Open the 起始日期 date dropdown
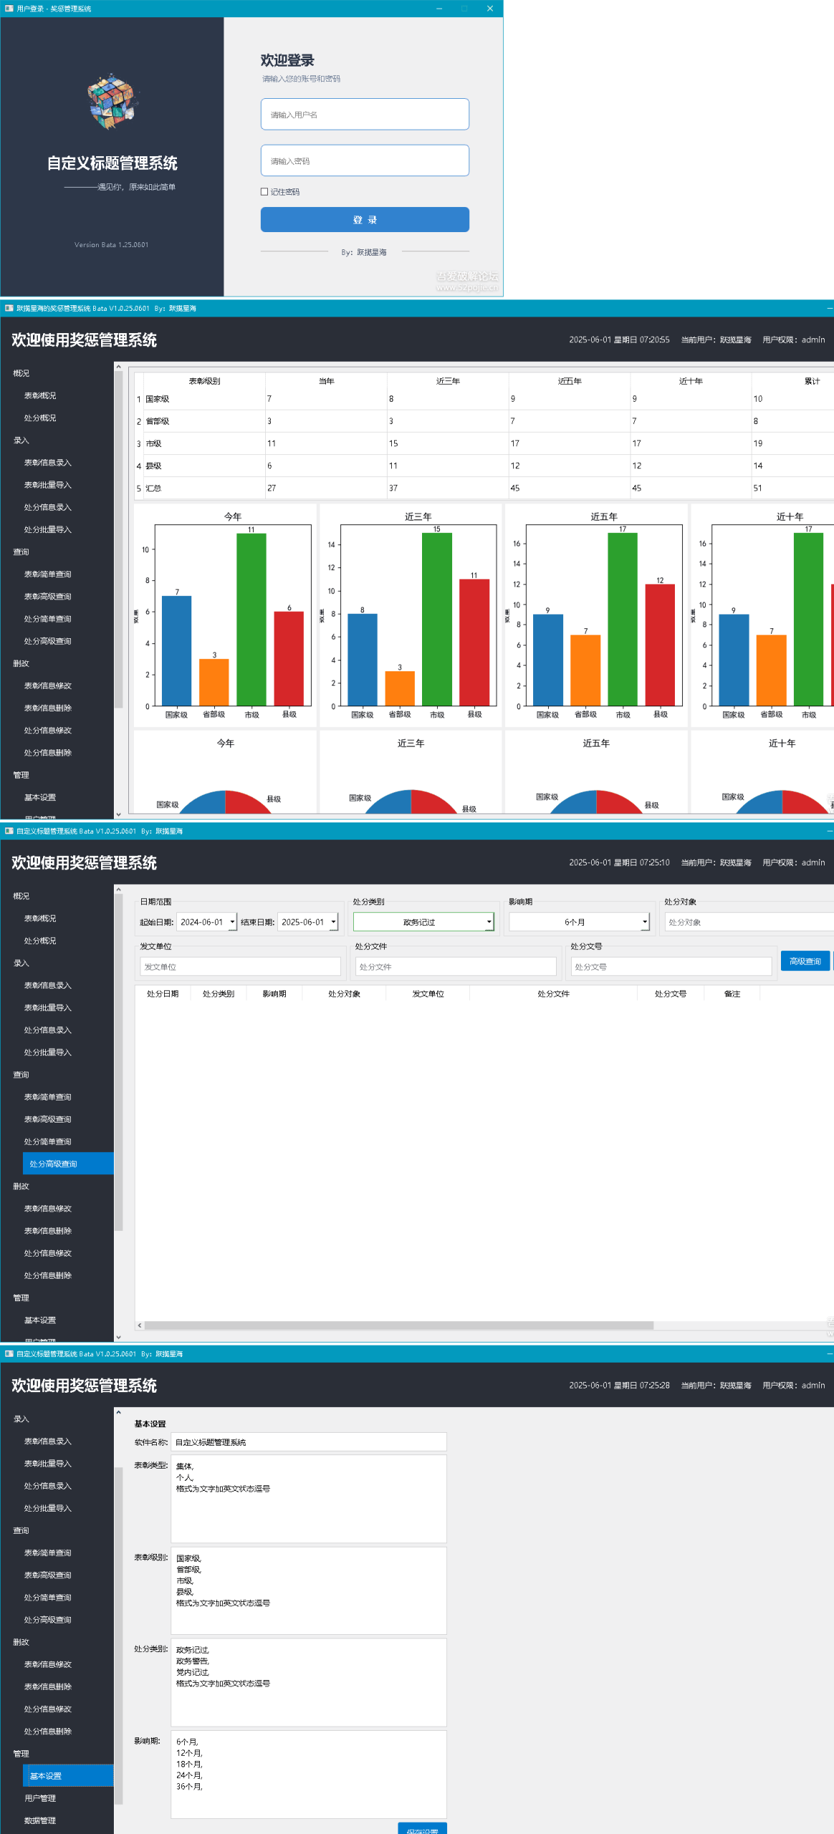This screenshot has height=1834, width=834. [232, 922]
